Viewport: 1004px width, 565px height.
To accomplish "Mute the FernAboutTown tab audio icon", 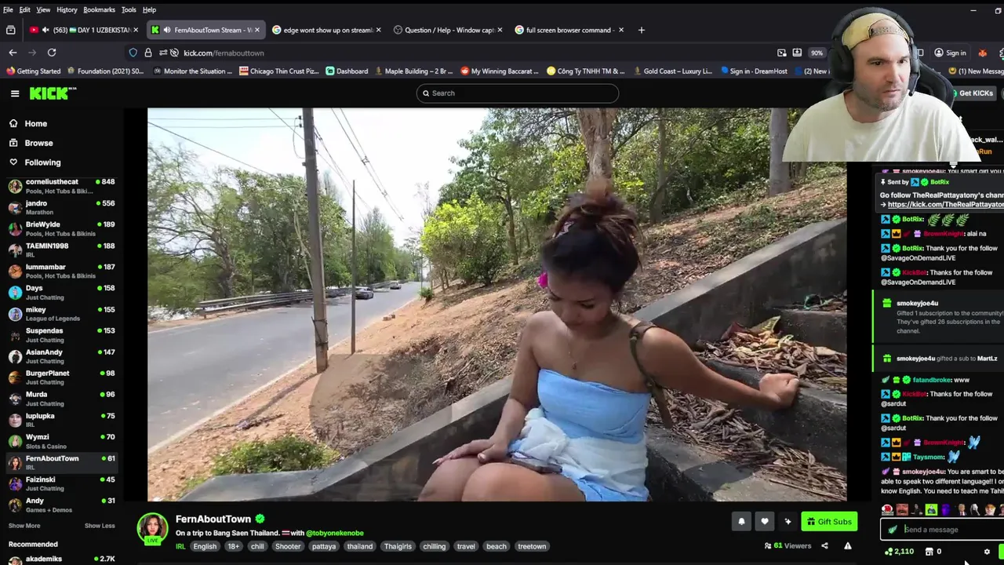I will tap(166, 30).
